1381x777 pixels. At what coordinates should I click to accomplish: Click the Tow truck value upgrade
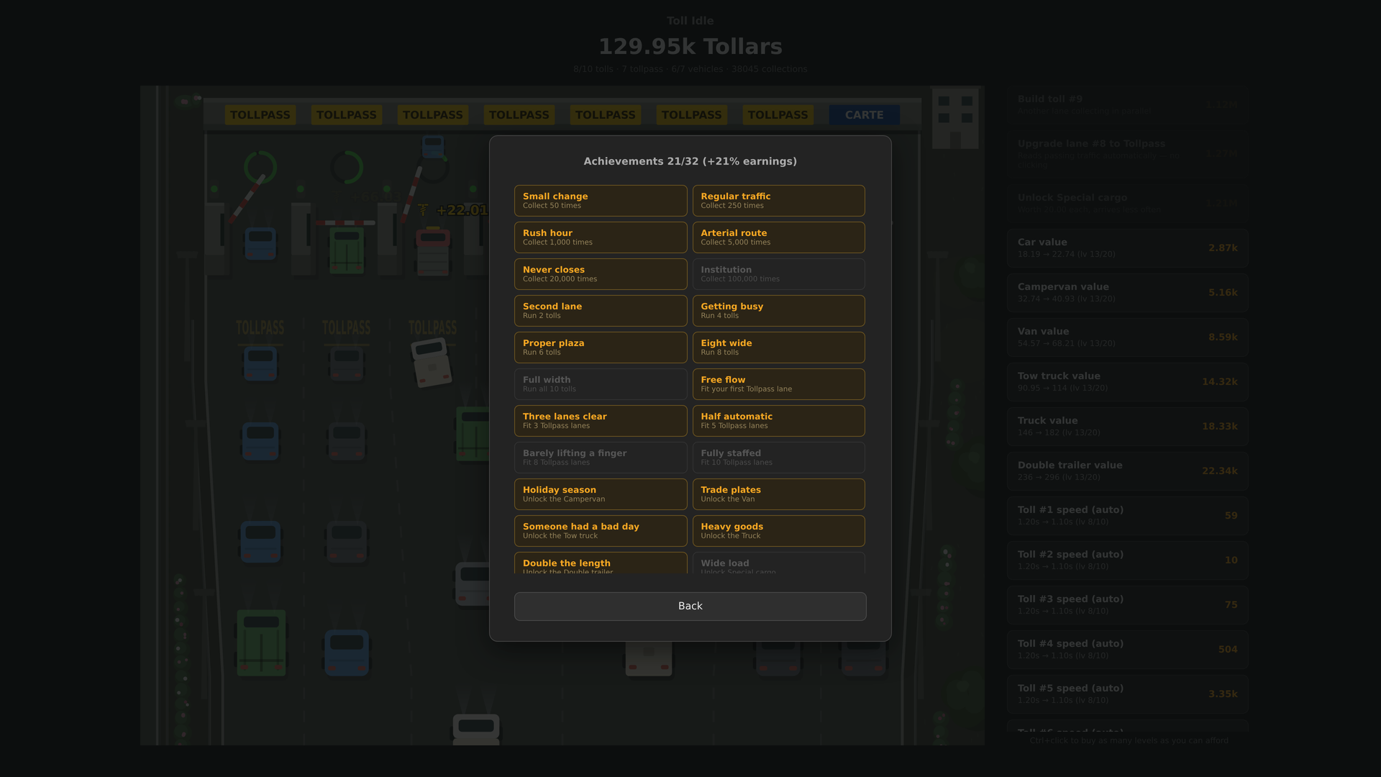click(x=1127, y=382)
